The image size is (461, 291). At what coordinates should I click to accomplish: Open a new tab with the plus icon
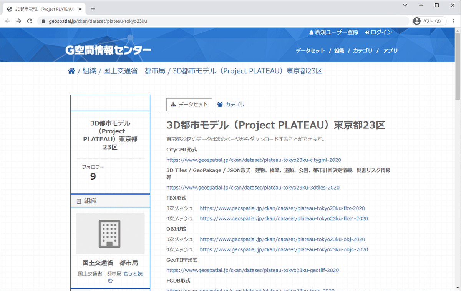point(93,9)
